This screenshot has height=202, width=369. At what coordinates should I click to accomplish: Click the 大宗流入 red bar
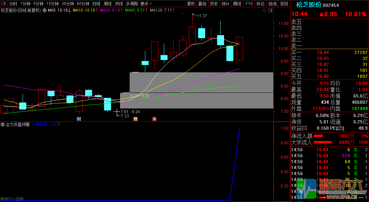pos(323,142)
